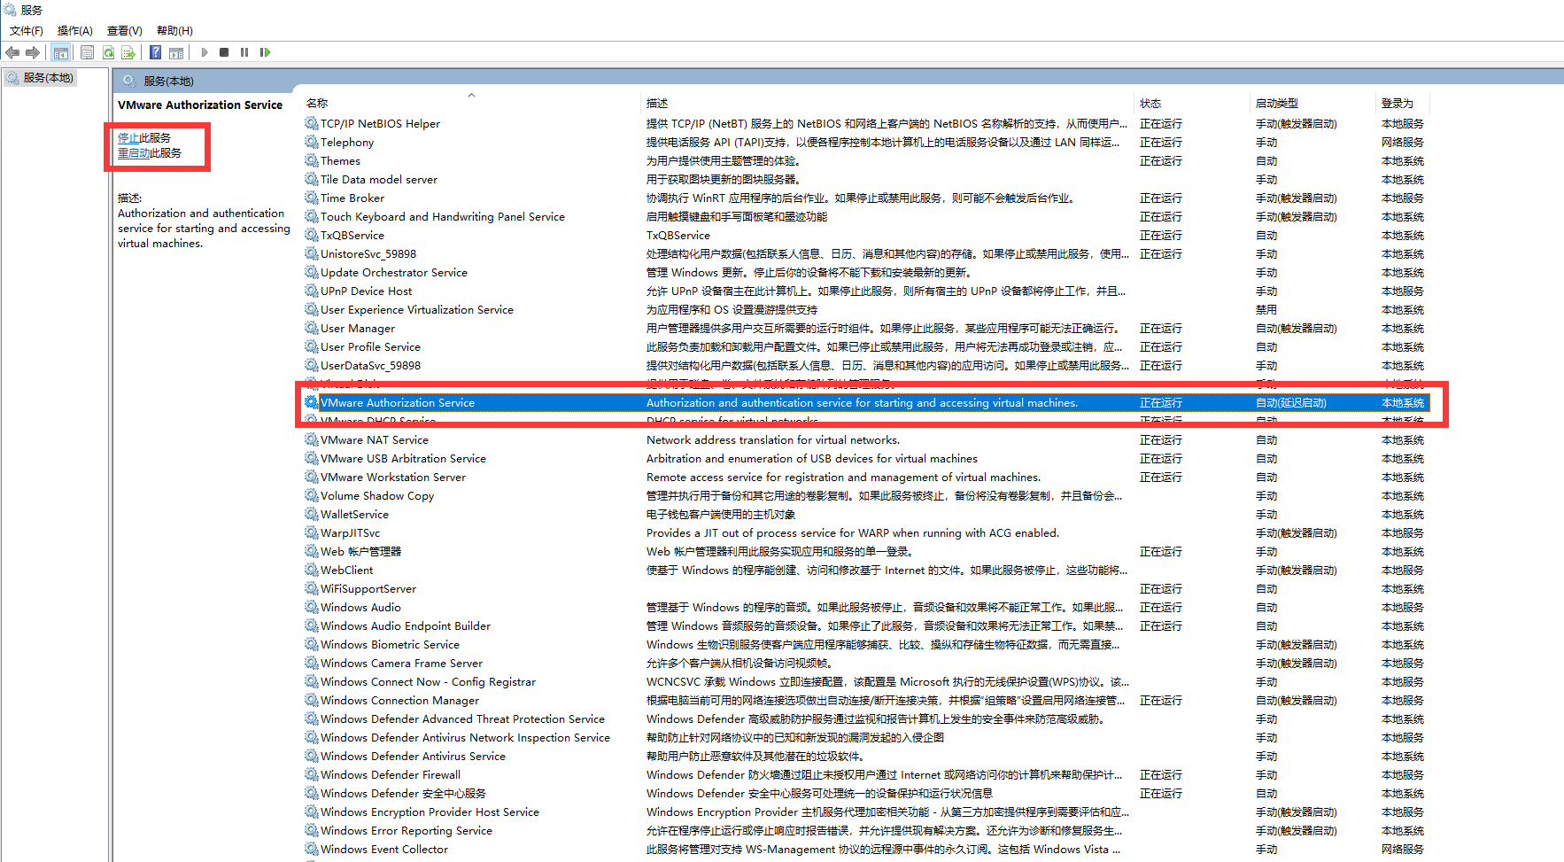Click the back navigation arrow

[x=13, y=52]
